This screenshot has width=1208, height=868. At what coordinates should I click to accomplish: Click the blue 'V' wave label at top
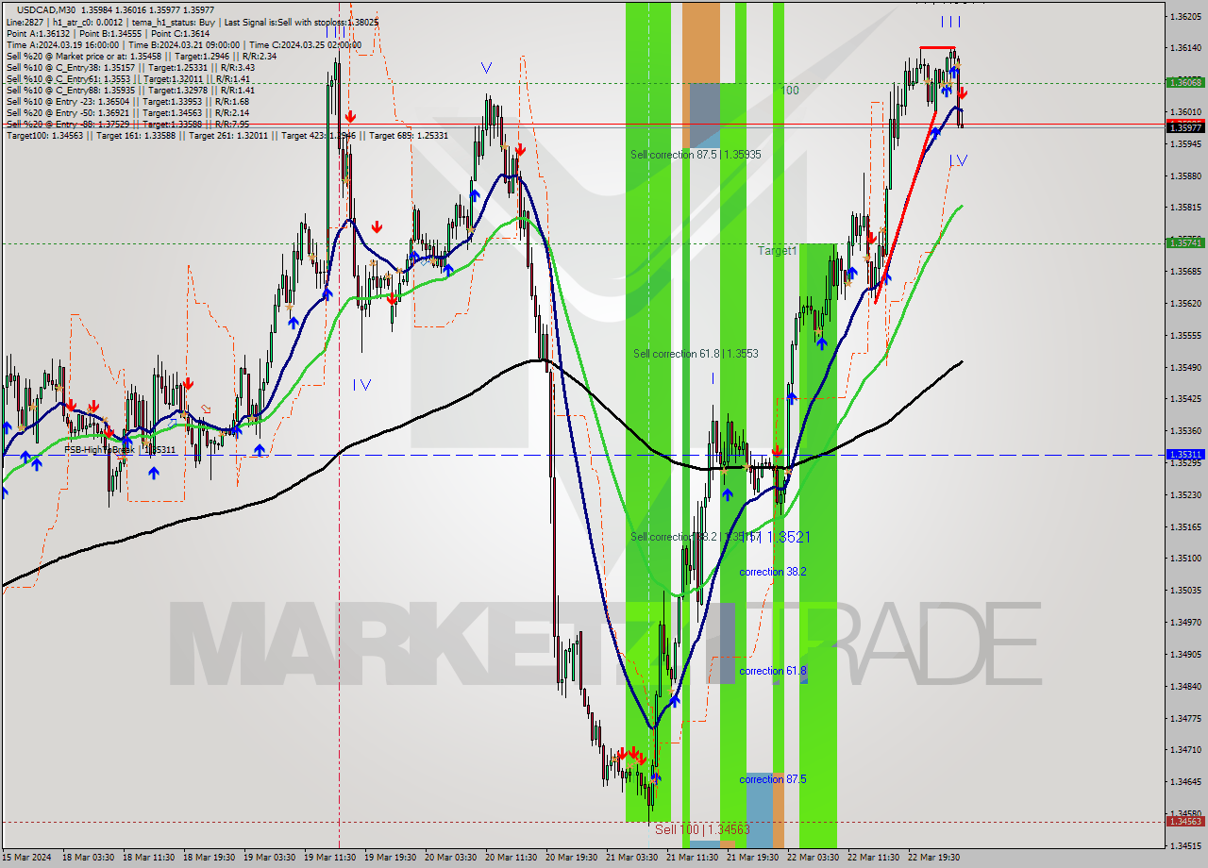tap(486, 68)
